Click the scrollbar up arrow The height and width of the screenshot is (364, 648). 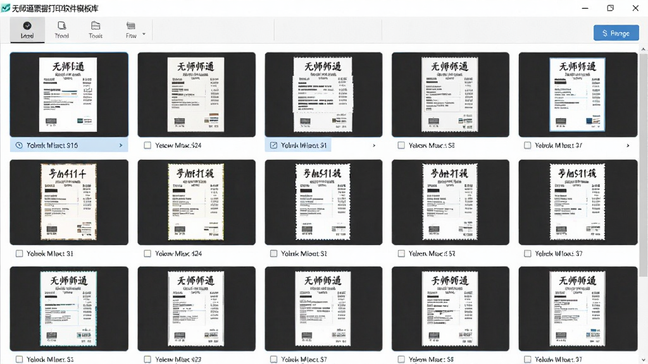[643, 49]
